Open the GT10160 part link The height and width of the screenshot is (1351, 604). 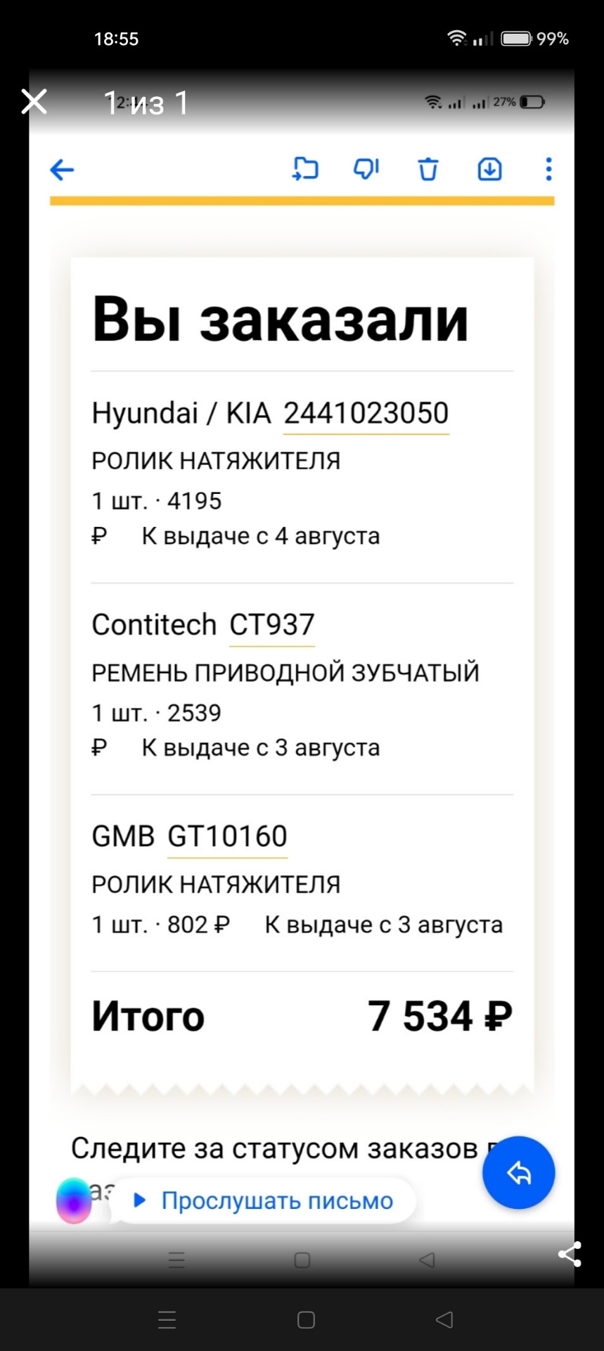(227, 837)
